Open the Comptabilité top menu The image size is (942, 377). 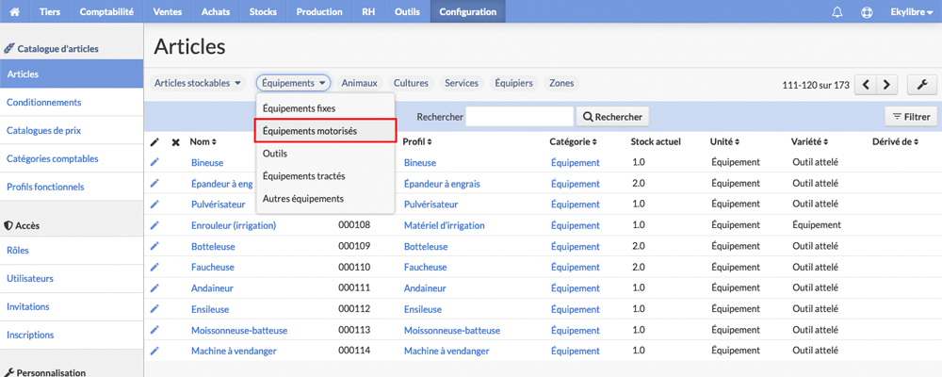106,11
